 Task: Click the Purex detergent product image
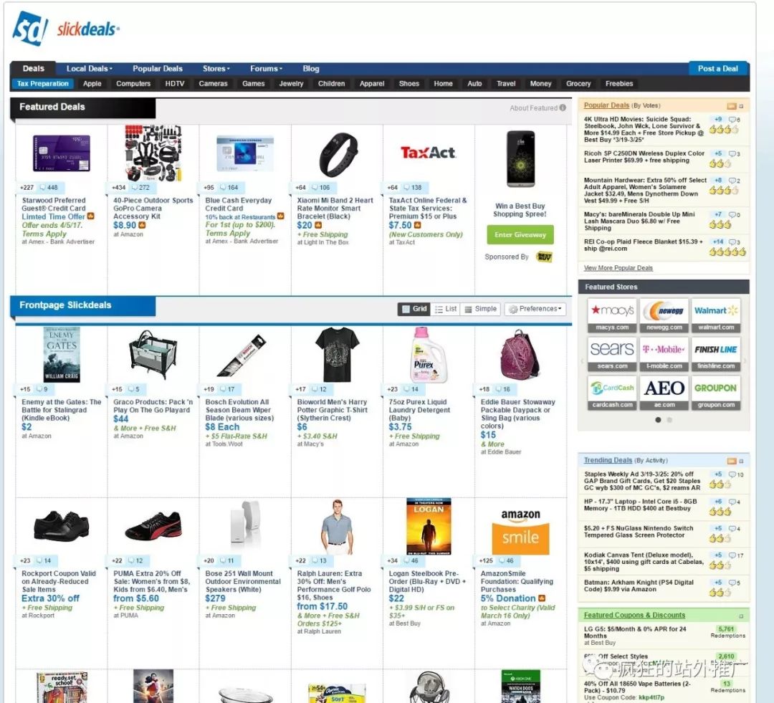tap(429, 355)
